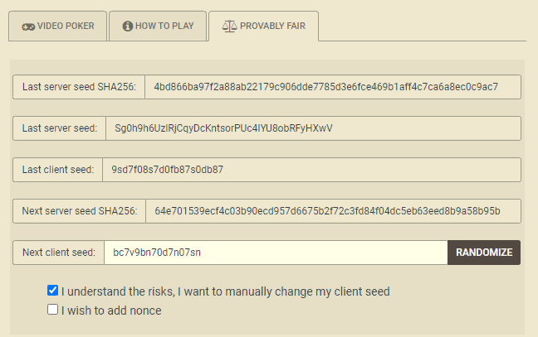Enable the add nonce checkbox
The image size is (538, 337).
click(x=53, y=310)
